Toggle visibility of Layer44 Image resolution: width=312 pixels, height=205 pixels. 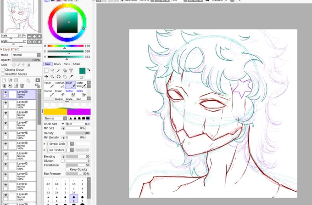point(6,154)
